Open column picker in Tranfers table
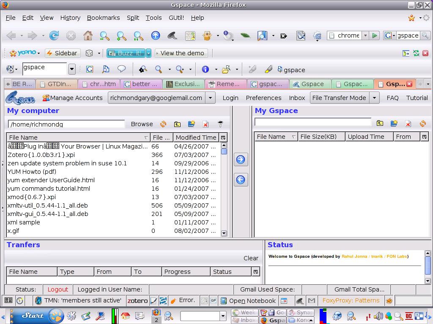433x324 pixels. 256,272
